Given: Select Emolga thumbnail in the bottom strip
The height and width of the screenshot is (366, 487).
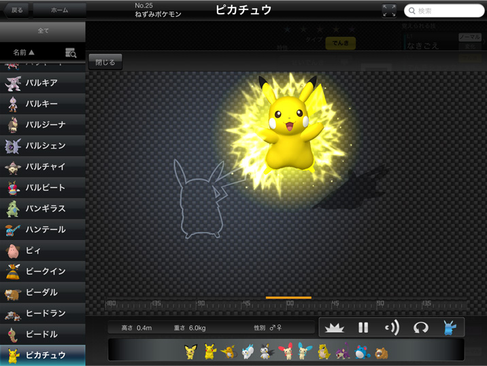Looking at the screenshot, I should coord(267,352).
